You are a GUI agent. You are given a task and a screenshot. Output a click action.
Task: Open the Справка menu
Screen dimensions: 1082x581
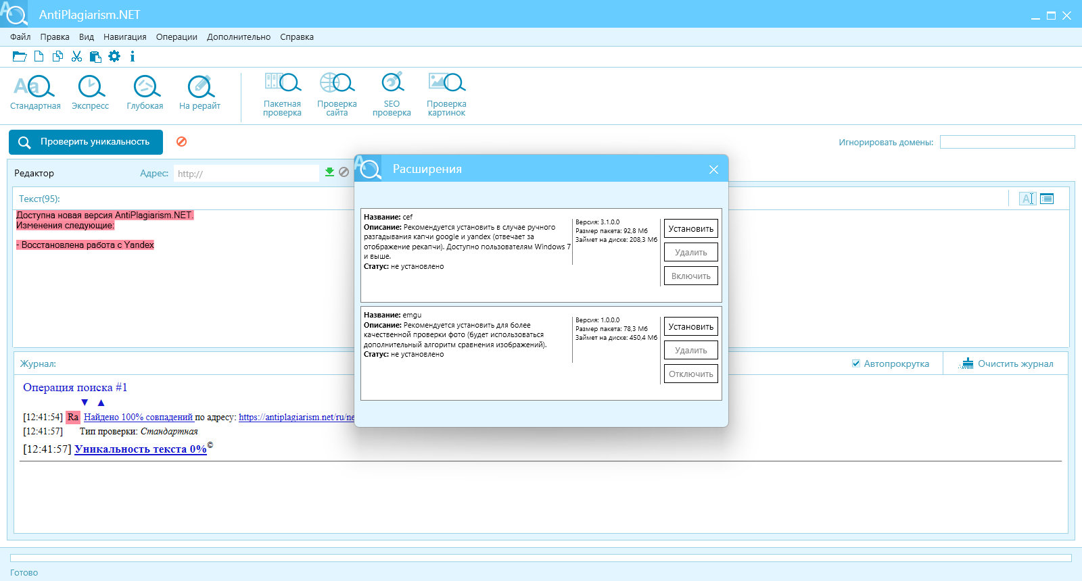click(297, 37)
